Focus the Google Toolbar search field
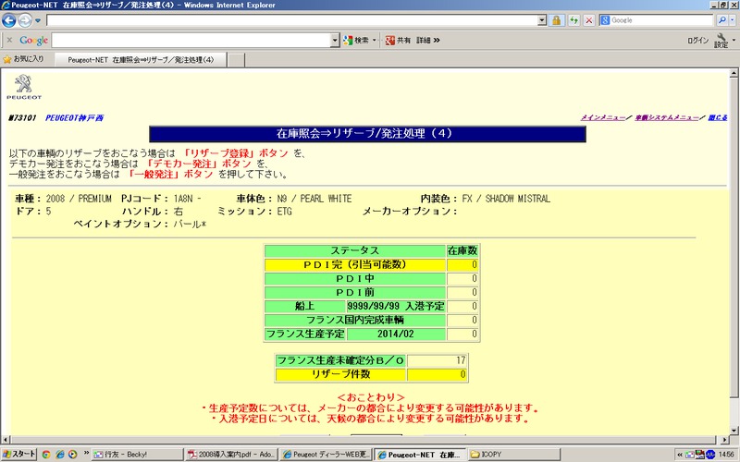The image size is (740, 462). (x=191, y=41)
